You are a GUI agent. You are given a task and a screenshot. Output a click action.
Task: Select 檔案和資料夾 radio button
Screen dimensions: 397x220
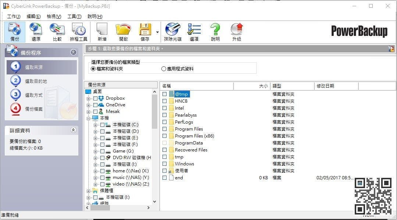pos(93,69)
